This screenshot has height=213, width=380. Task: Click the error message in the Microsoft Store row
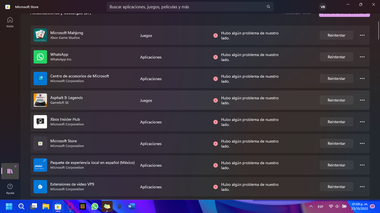250,144
